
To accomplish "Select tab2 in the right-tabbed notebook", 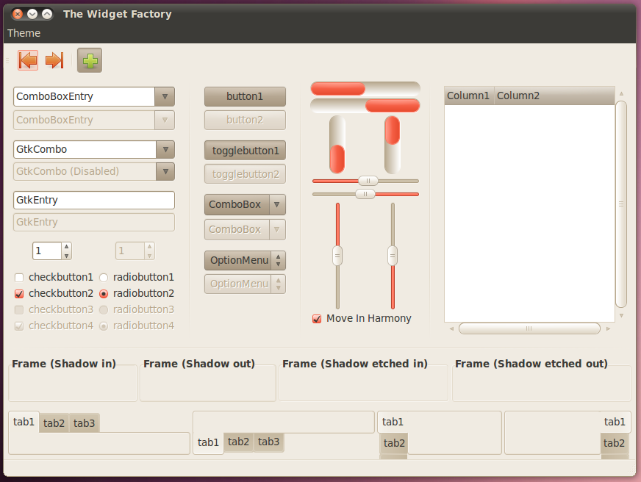I will pyautogui.click(x=614, y=443).
